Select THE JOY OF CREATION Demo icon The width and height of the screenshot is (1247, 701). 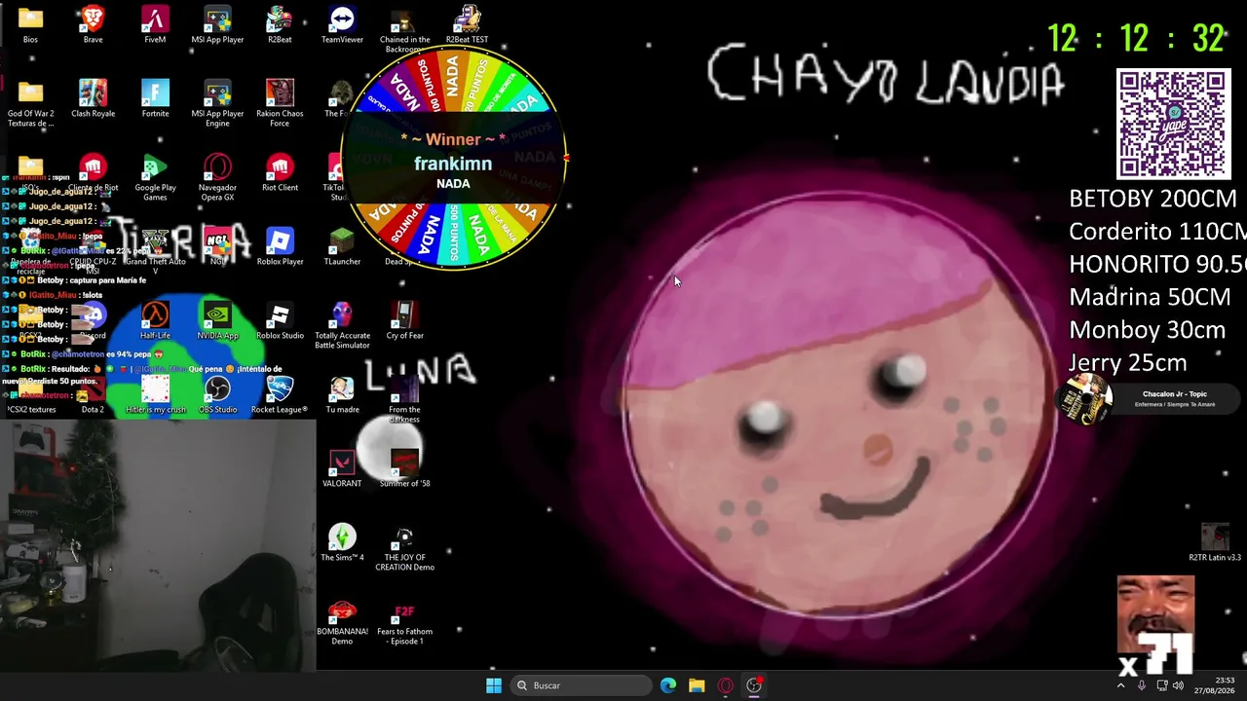pos(404,548)
